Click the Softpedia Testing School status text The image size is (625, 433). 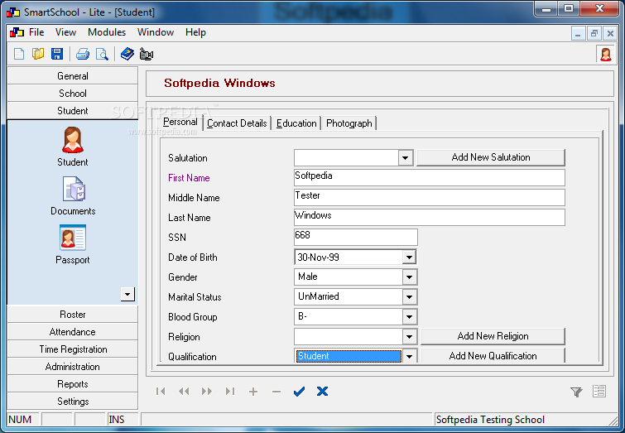pyautogui.click(x=490, y=420)
